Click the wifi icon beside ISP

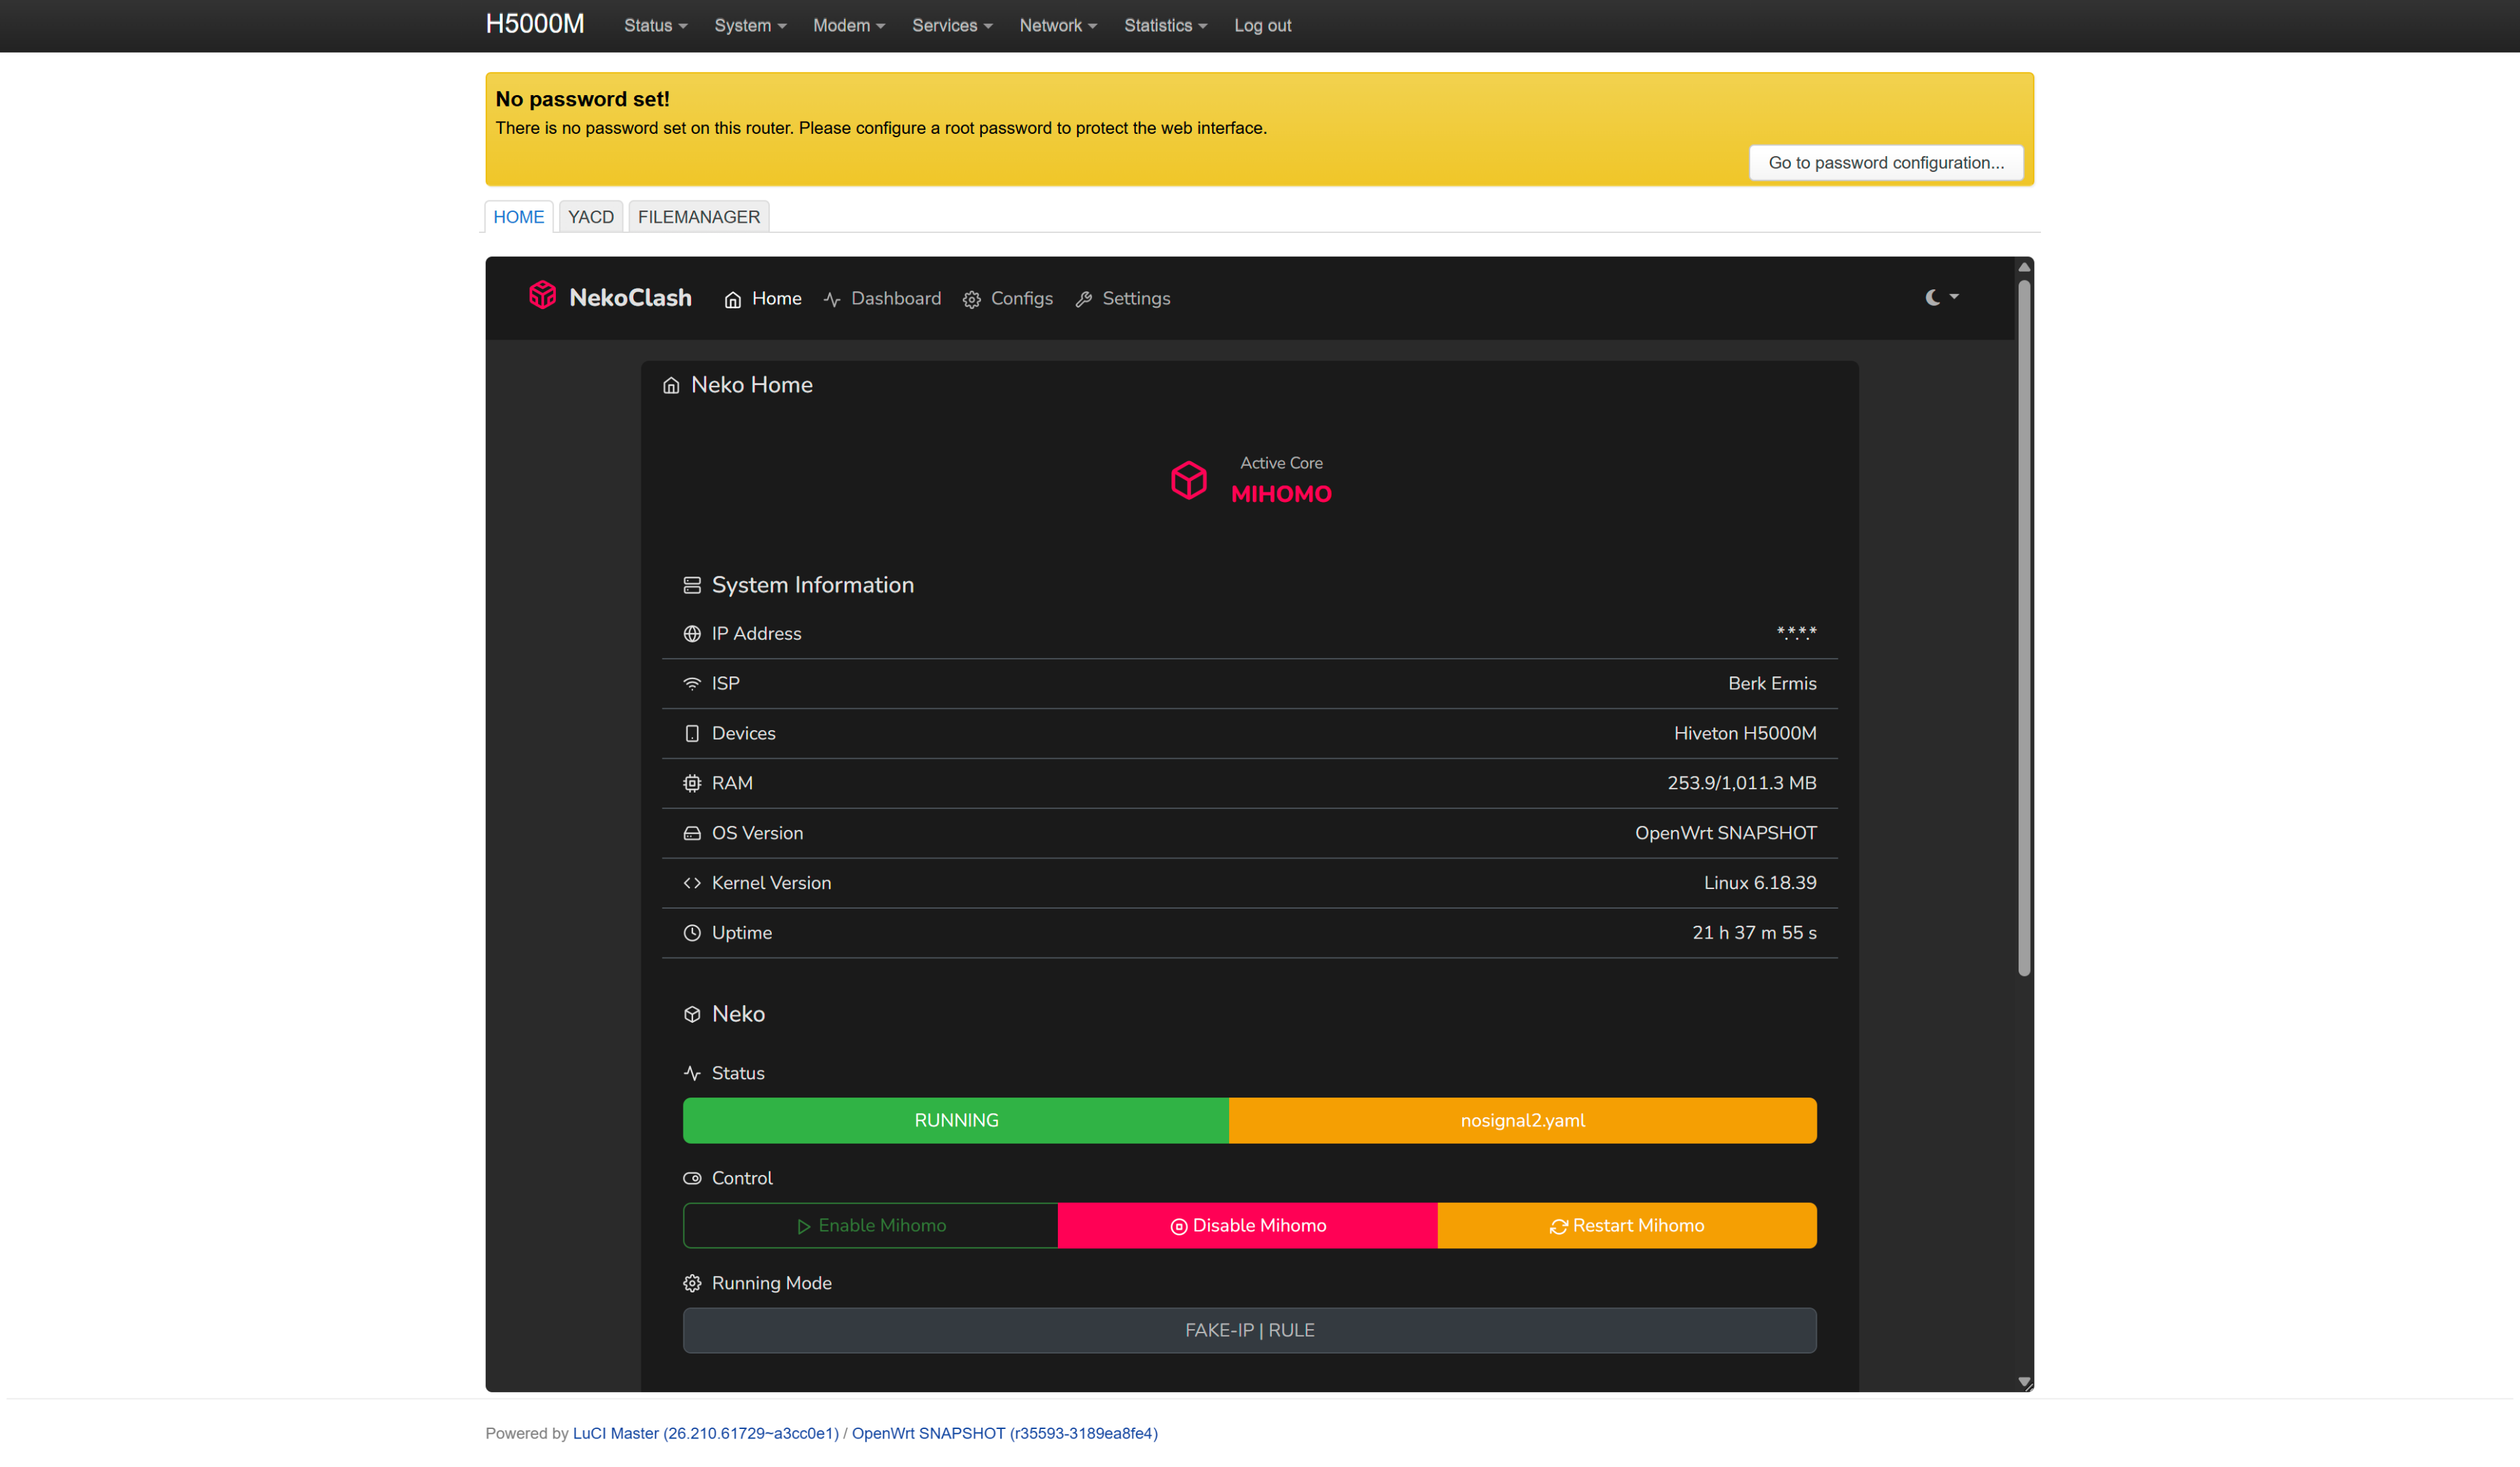click(692, 683)
